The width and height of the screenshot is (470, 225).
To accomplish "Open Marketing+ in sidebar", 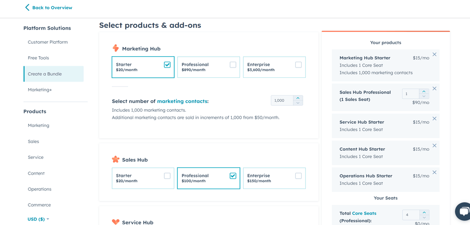I will [x=40, y=90].
